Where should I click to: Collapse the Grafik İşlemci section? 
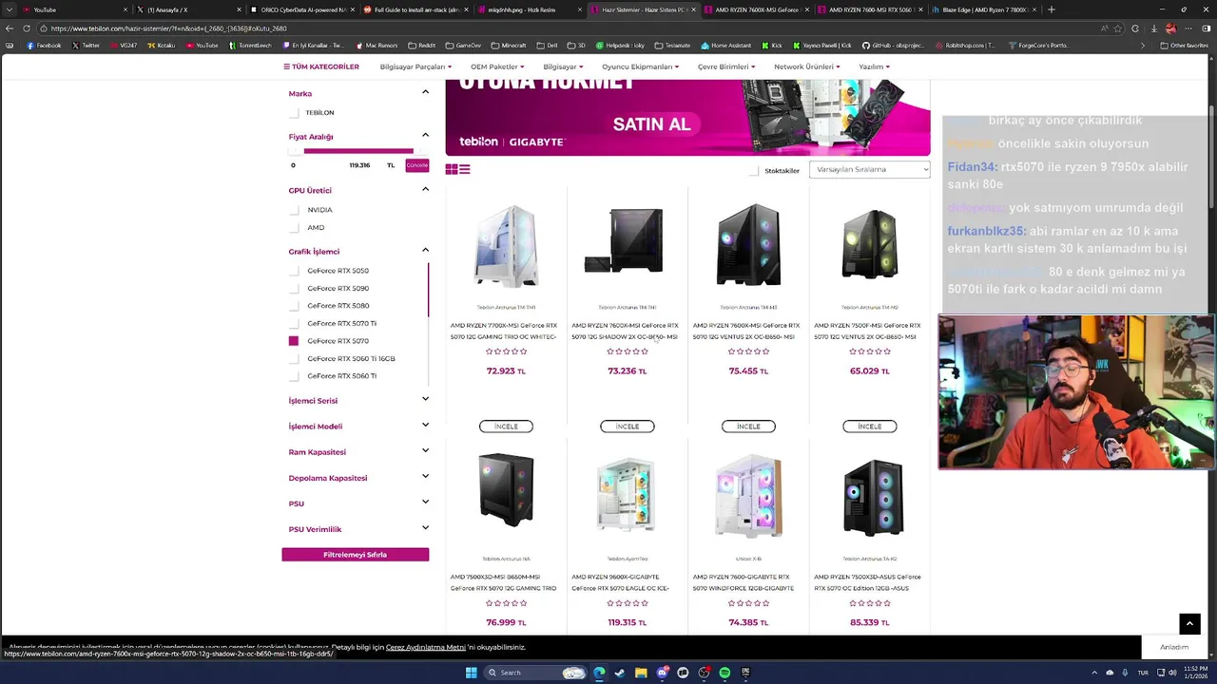point(425,250)
